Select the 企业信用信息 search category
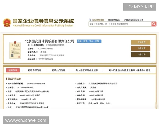Screen dimensions: 159x127 (x=98, y=20)
